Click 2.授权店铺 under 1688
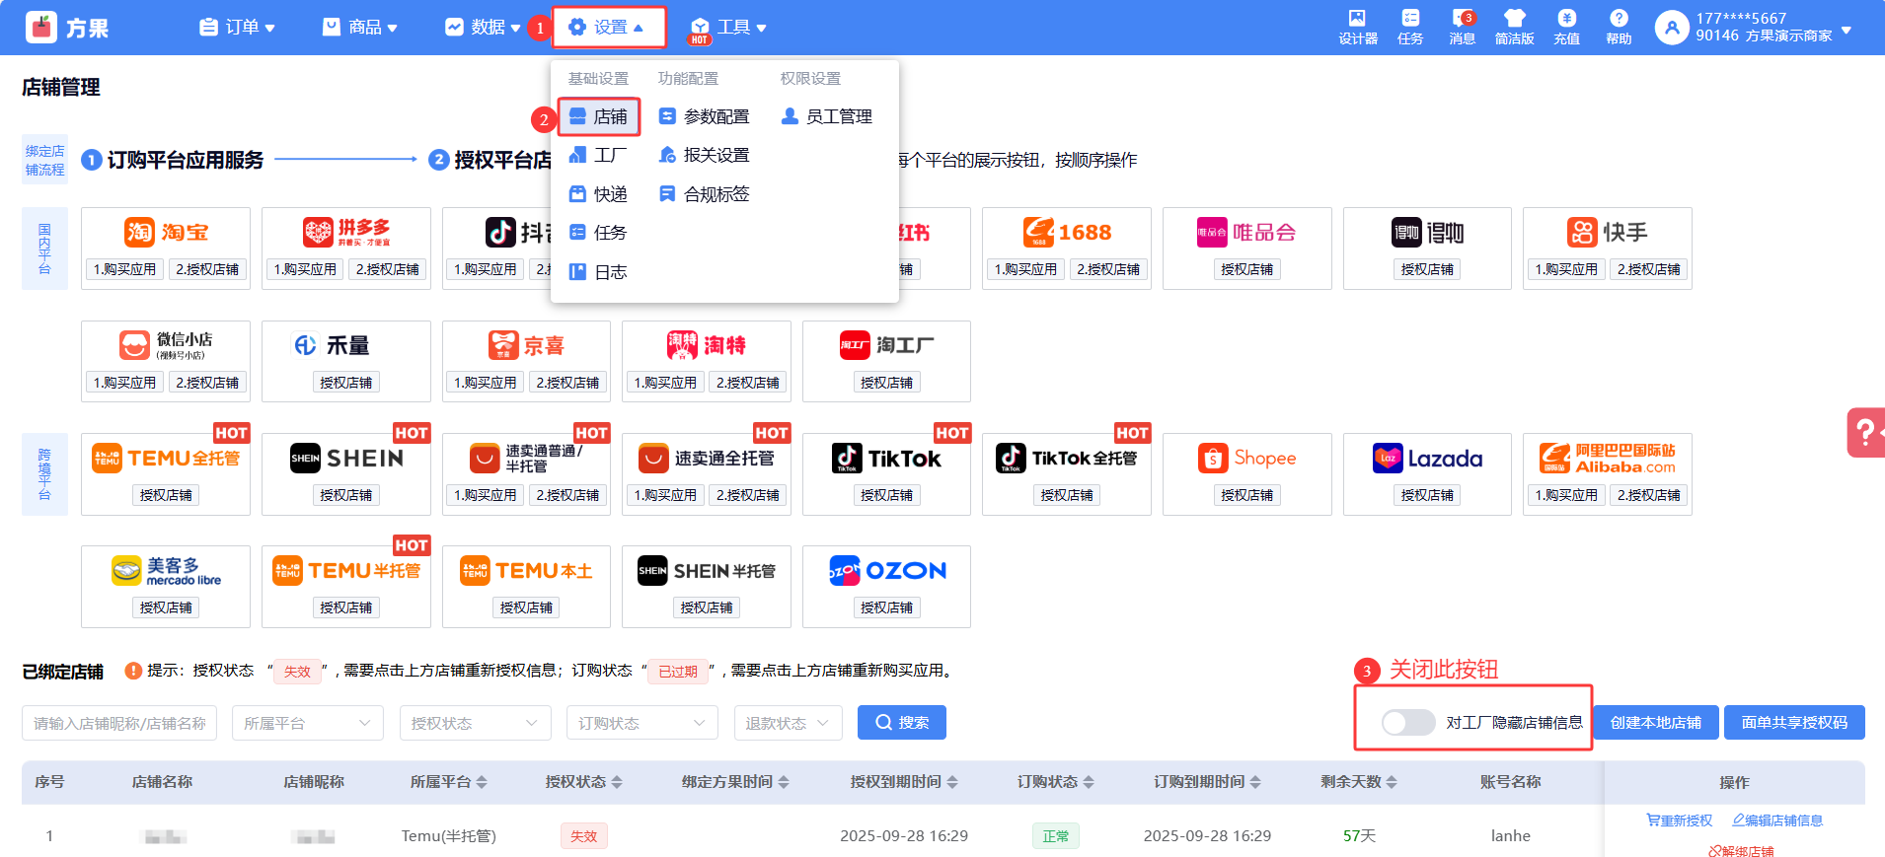This screenshot has width=1885, height=857. (x=1108, y=269)
